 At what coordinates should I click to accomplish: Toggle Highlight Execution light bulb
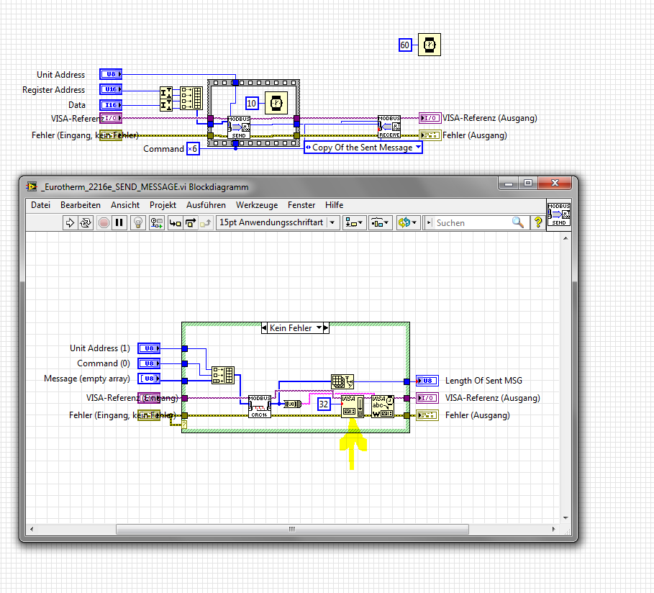pos(137,223)
